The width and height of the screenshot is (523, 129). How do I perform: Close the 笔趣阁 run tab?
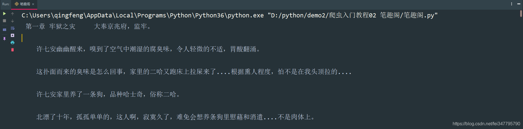point(33,4)
